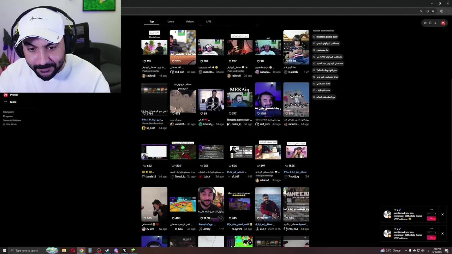This screenshot has width=452, height=254.
Task: Open the xr_o313 username link
Action: (151, 128)
